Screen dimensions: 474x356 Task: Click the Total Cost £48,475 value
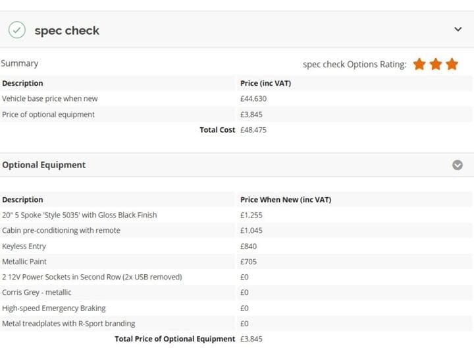tap(253, 130)
